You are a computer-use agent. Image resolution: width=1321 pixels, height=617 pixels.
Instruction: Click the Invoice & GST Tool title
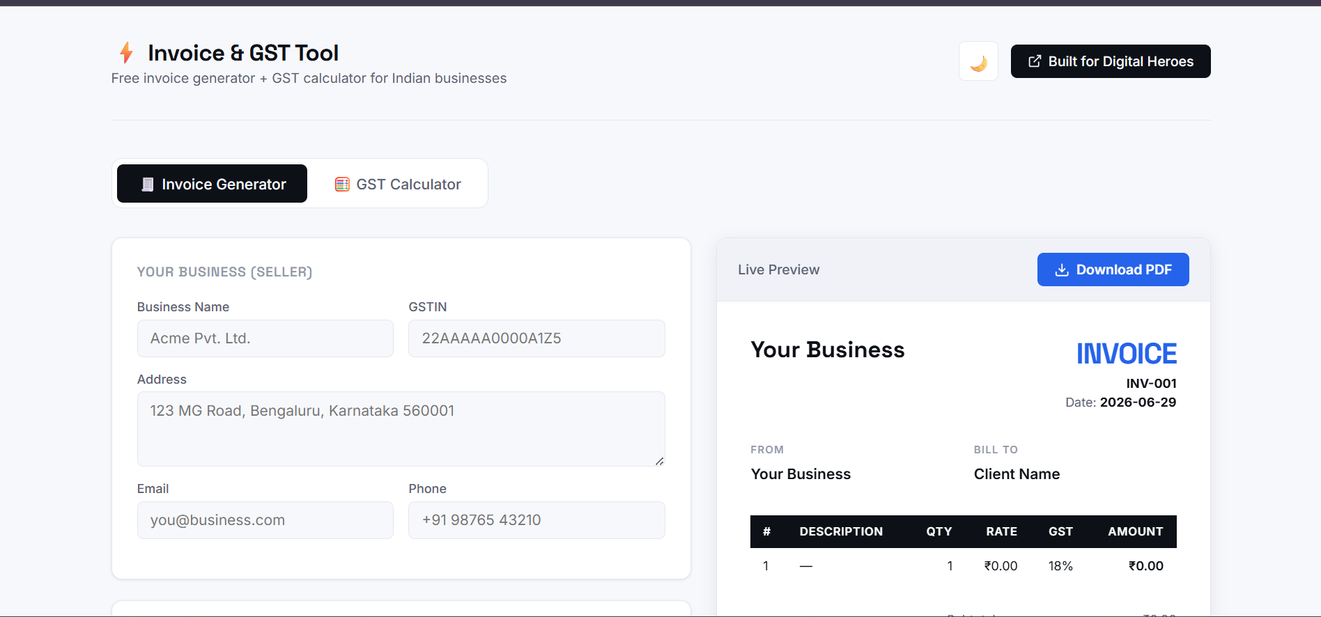pos(243,53)
